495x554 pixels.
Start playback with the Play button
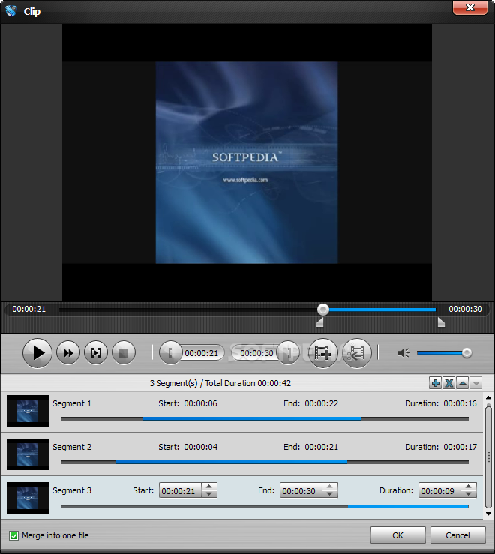(x=37, y=352)
